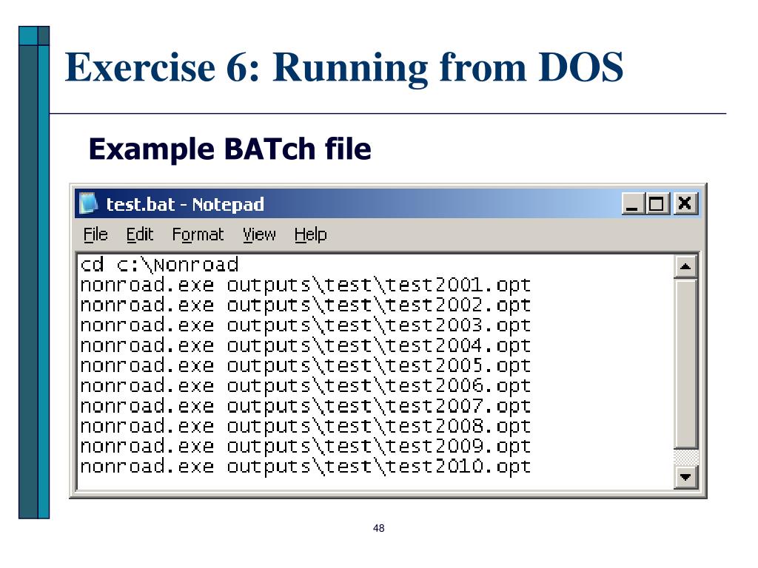Click the line ending test2010.opt
Screen dimensions: 758x568
305,467
